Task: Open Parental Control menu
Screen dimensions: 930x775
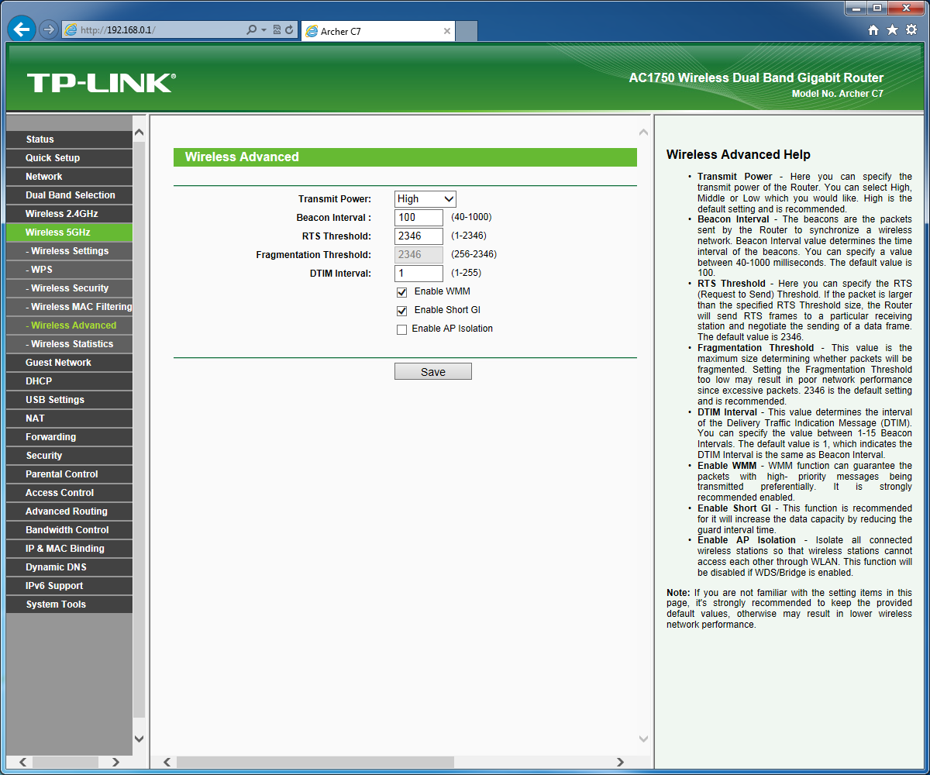Action: 69,474
